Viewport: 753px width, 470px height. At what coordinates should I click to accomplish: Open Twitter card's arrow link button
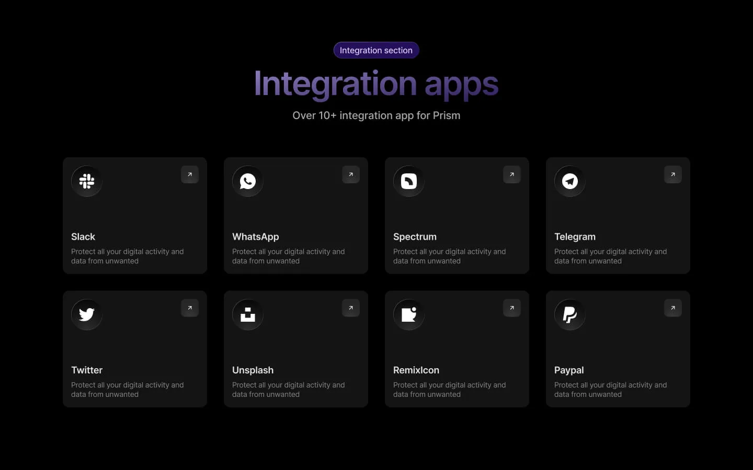(x=190, y=308)
